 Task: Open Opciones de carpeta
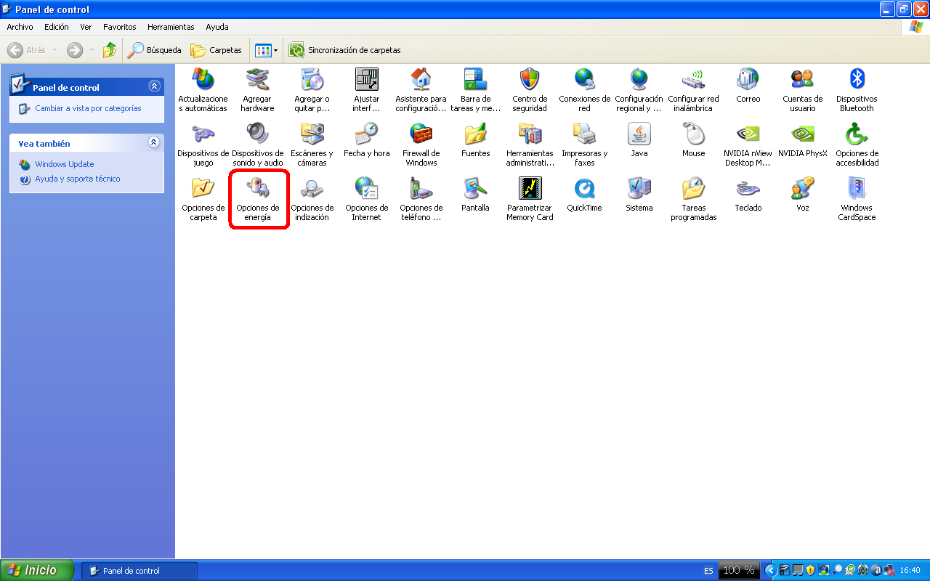point(203,199)
